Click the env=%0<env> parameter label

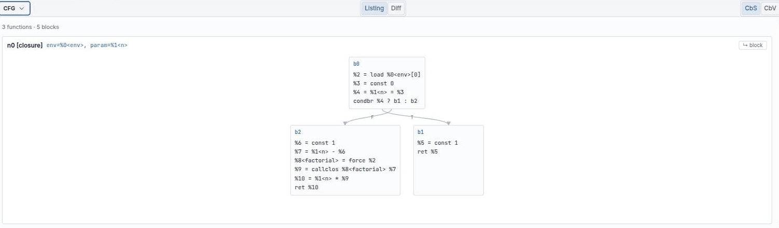tap(65, 45)
